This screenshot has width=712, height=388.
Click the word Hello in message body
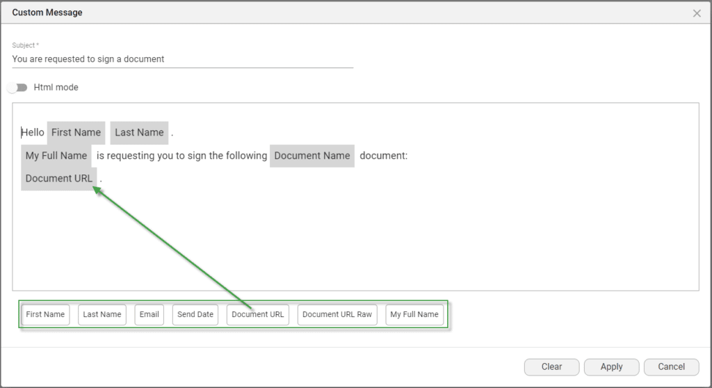tap(33, 132)
